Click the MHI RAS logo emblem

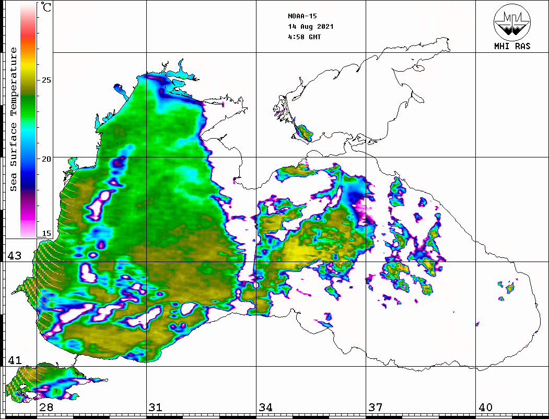point(512,22)
